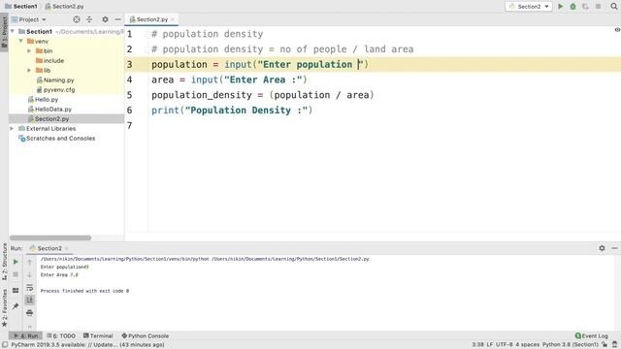The width and height of the screenshot is (621, 349).
Task: Switch the Python 3.8 interpreter
Action: point(570,345)
